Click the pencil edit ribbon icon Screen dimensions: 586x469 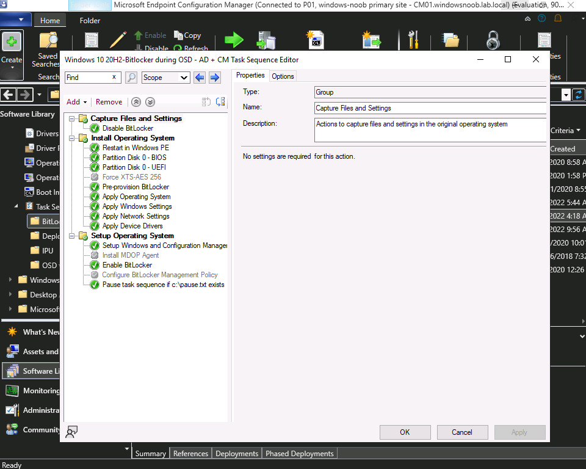118,40
